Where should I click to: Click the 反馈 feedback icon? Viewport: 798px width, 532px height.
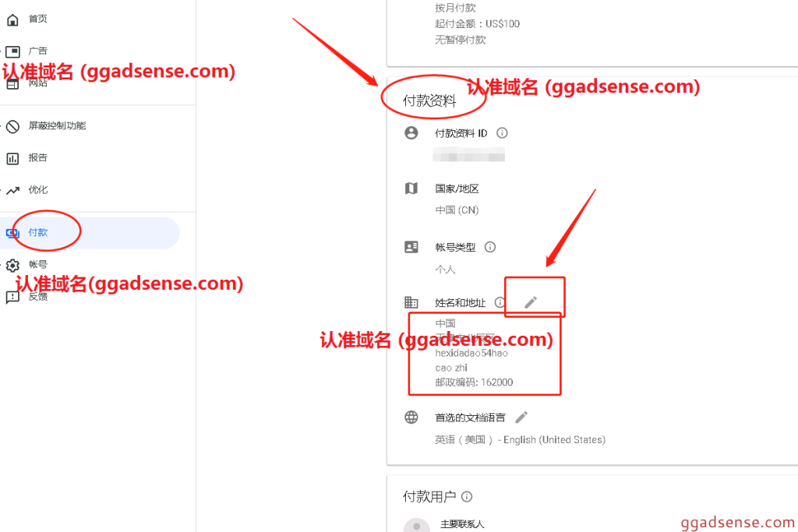click(12, 297)
